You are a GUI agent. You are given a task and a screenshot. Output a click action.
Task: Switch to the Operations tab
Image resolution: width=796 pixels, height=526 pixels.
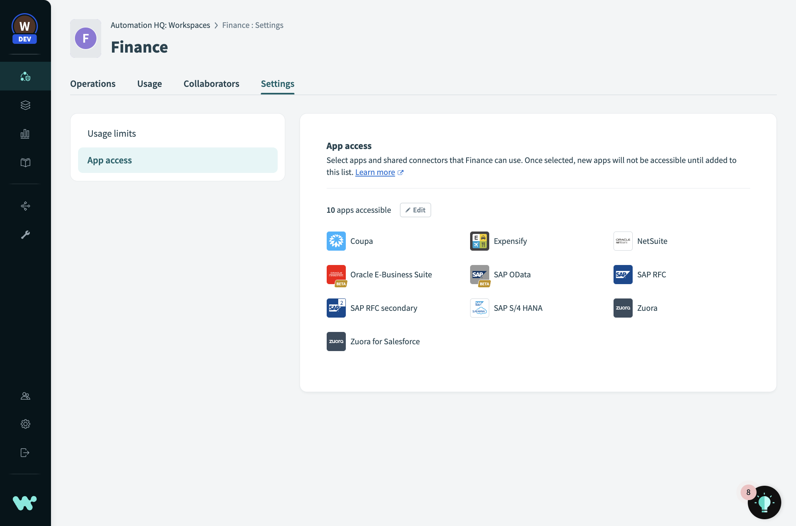click(x=93, y=84)
